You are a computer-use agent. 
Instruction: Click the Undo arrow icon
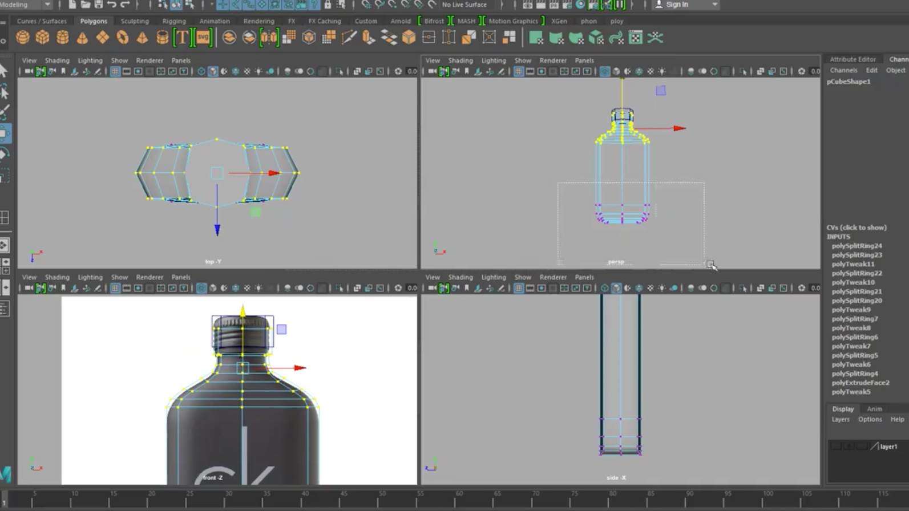click(x=112, y=5)
